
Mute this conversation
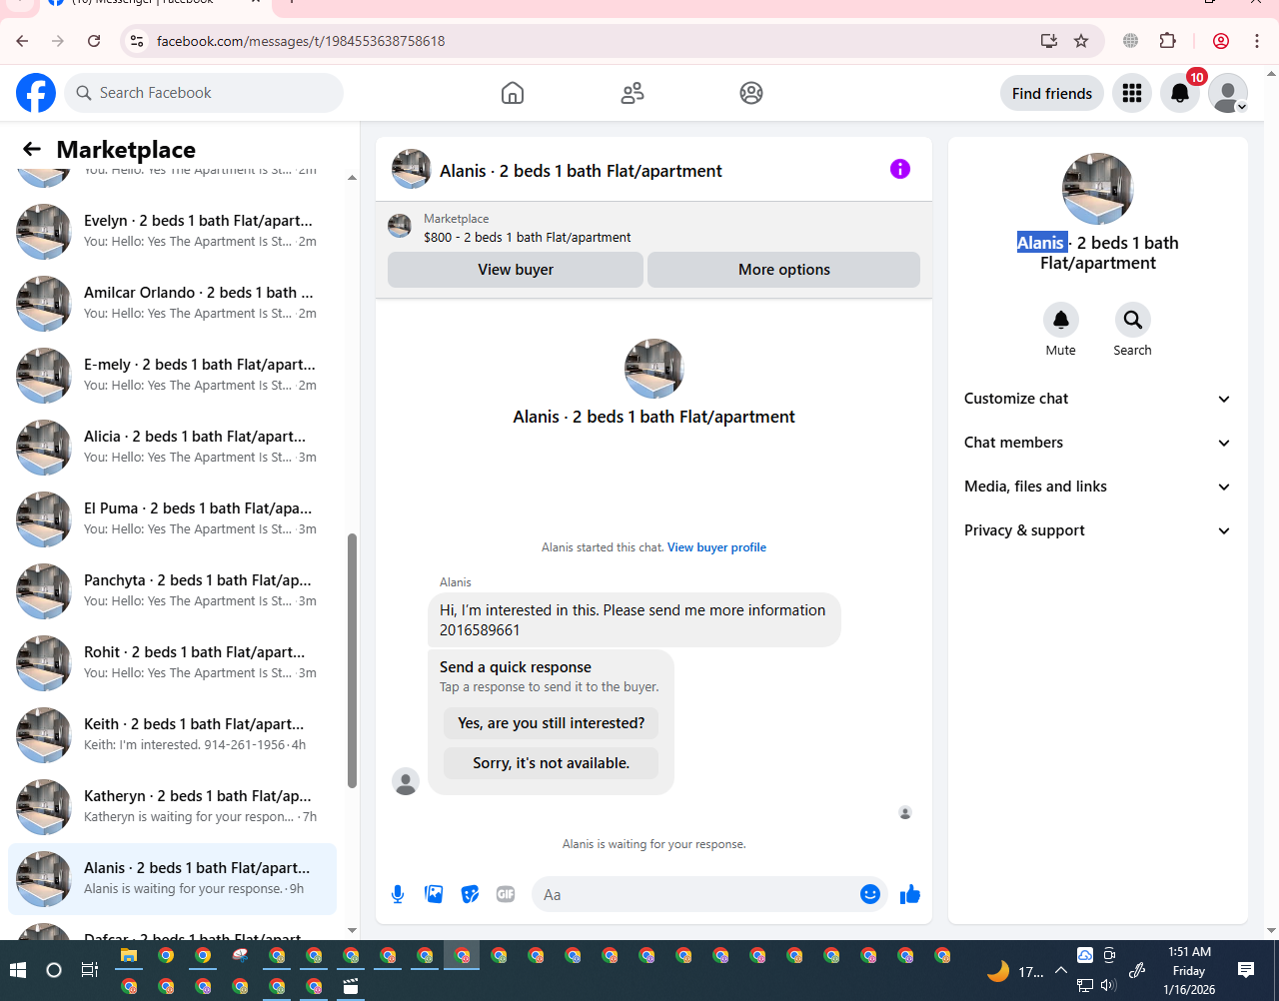point(1061,320)
